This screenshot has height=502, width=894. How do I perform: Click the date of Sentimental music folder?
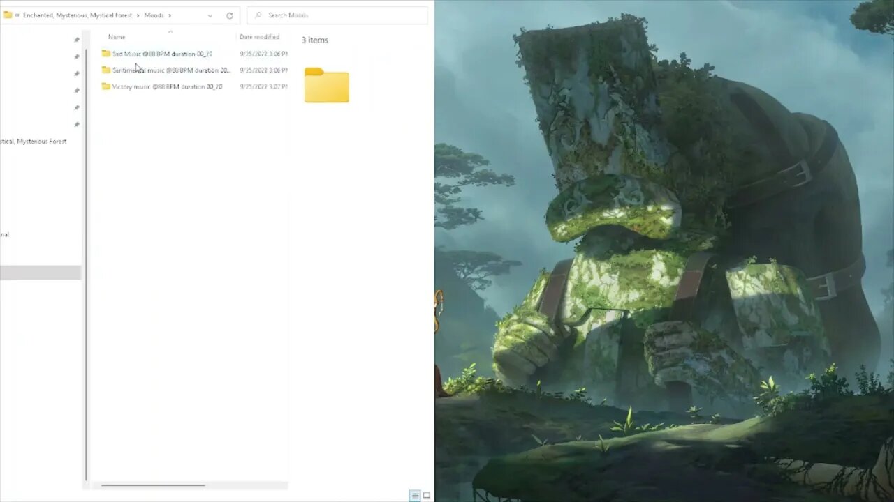[x=263, y=70]
